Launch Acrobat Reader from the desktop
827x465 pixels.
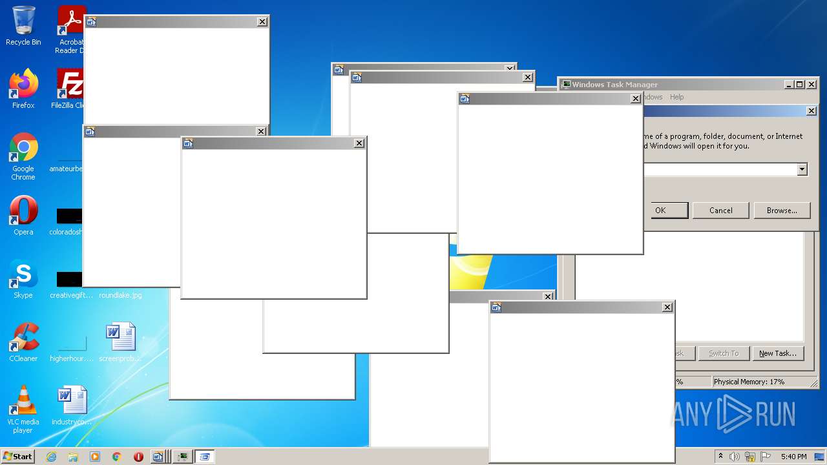tap(70, 30)
